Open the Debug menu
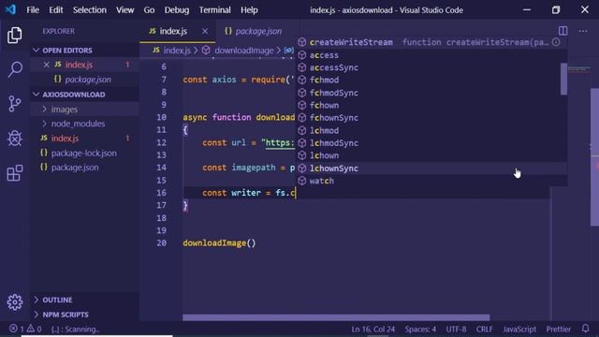This screenshot has width=599, height=337. tap(177, 10)
